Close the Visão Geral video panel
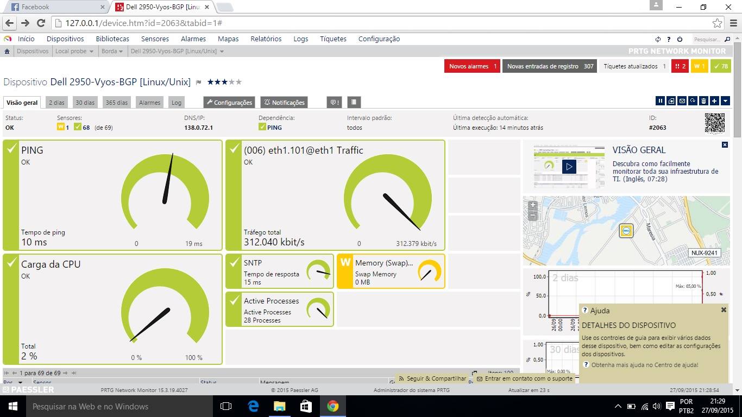The height and width of the screenshot is (417, 742). (x=725, y=145)
